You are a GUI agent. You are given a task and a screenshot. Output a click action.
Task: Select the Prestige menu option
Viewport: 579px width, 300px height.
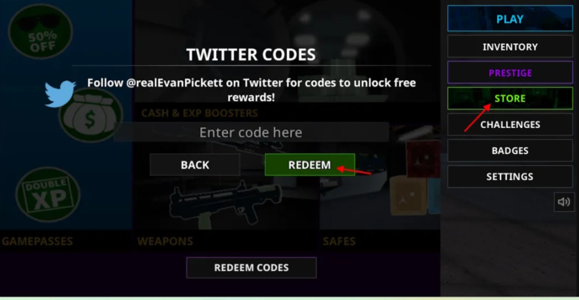(510, 73)
